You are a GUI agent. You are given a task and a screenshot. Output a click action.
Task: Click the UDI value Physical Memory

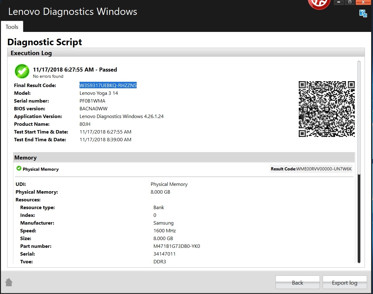169,184
